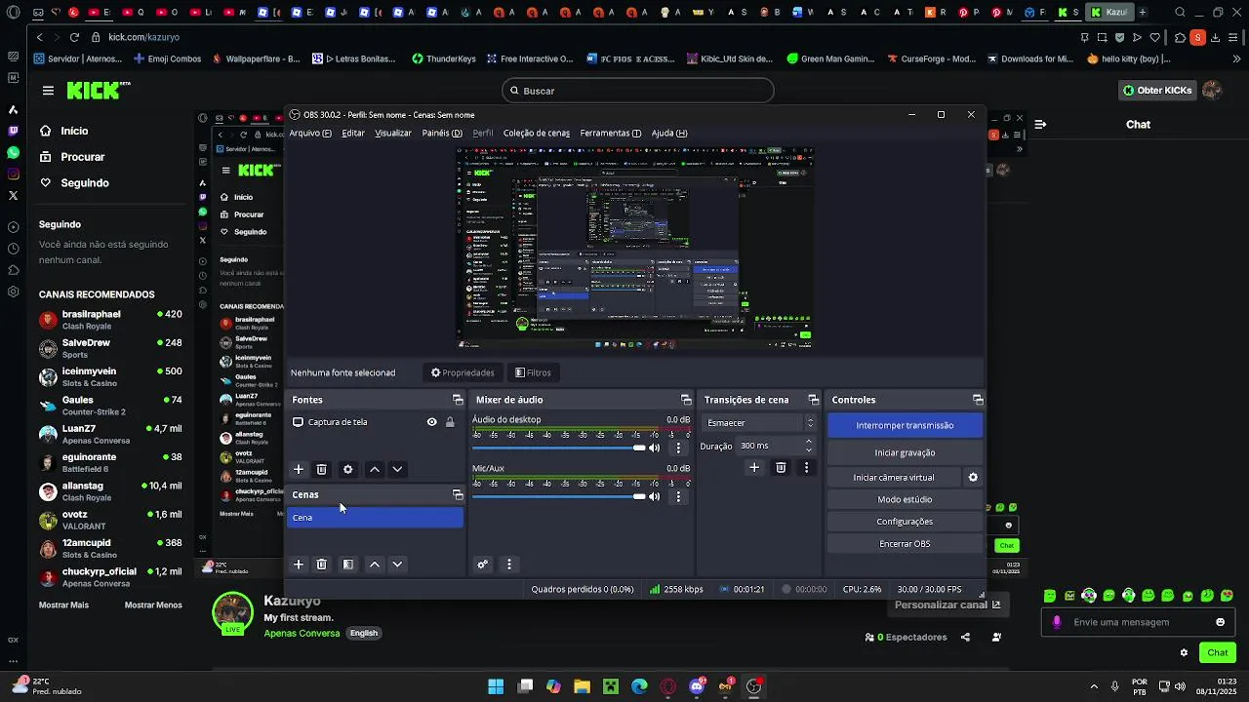Click Mostrar Mais under recommended channels

(x=63, y=605)
